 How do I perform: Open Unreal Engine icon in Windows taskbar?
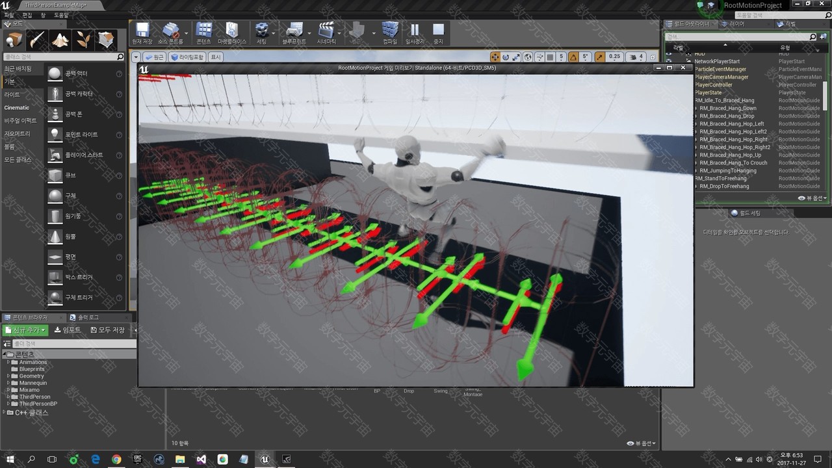(265, 459)
